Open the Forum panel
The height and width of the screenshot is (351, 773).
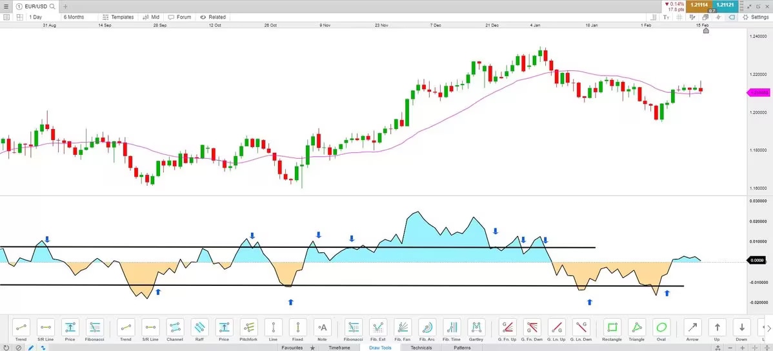click(x=179, y=17)
